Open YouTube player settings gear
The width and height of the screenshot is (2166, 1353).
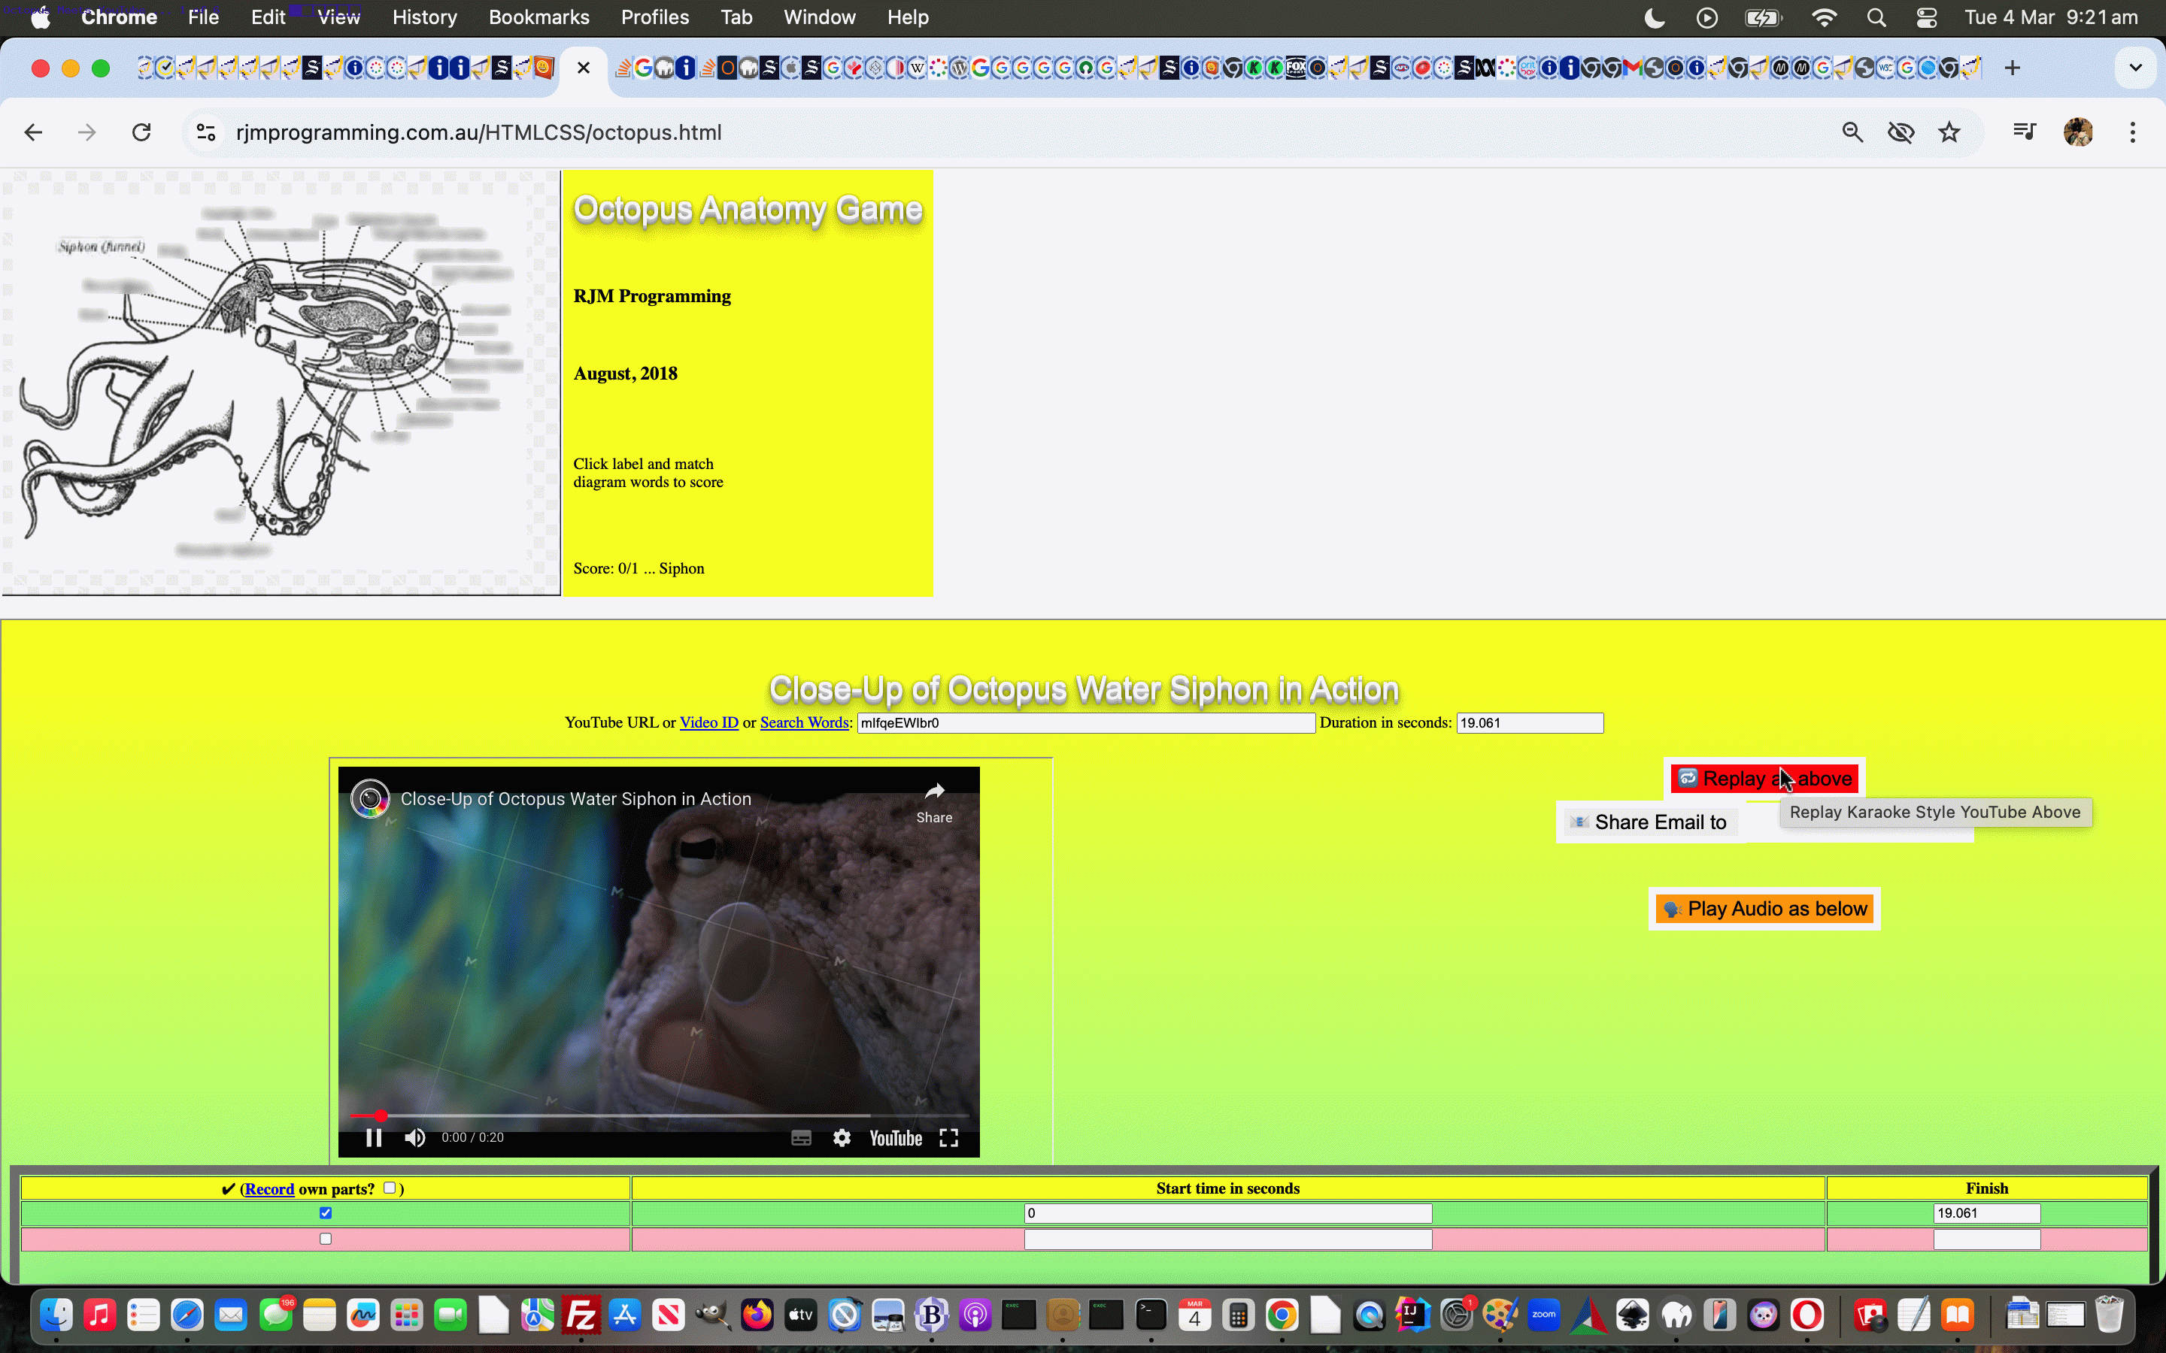tap(842, 1137)
